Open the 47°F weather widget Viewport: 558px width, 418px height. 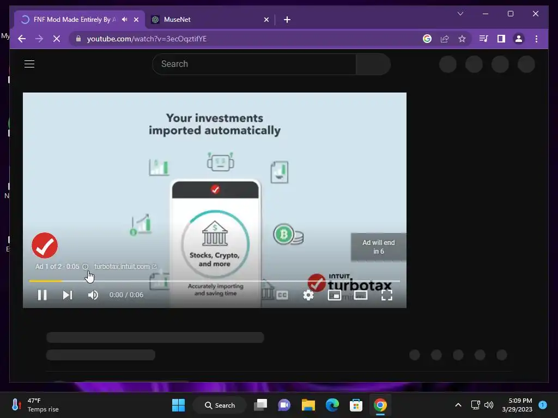tap(35, 405)
